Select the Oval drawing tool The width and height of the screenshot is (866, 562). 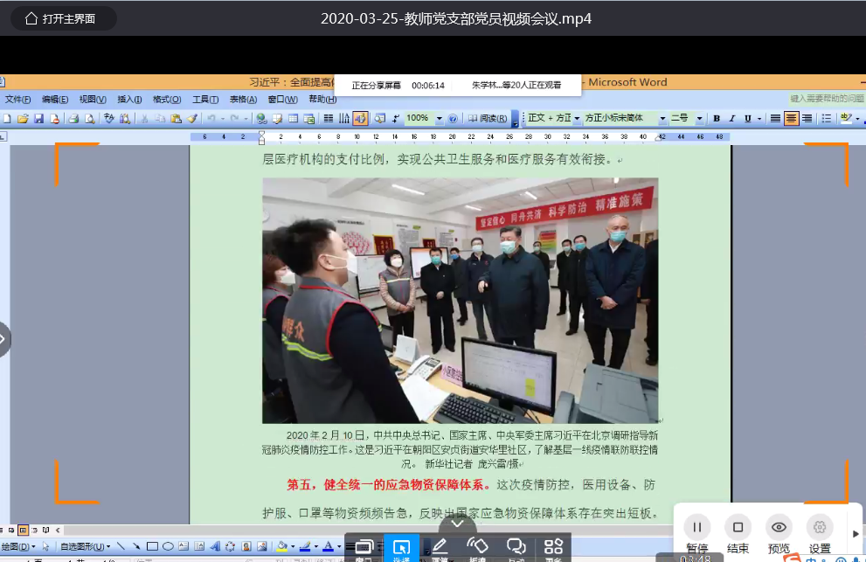(168, 546)
